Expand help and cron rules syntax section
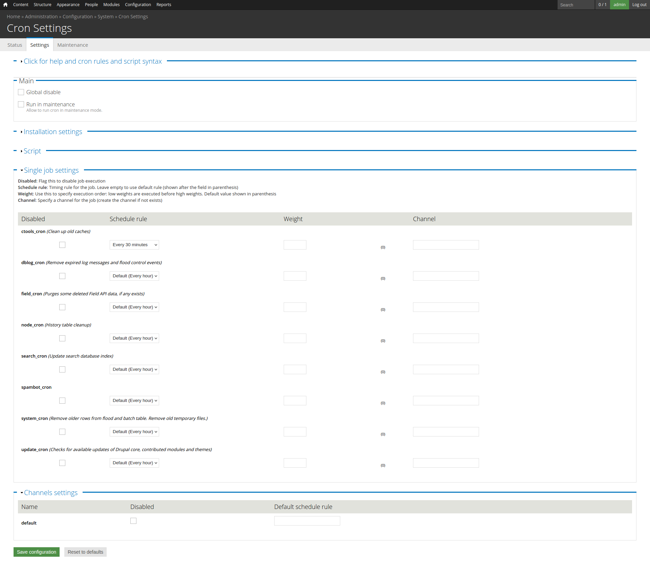 pyautogui.click(x=93, y=61)
